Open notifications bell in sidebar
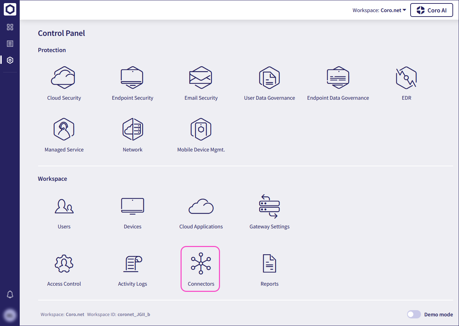Screen dimensions: 459x326 coord(10,294)
